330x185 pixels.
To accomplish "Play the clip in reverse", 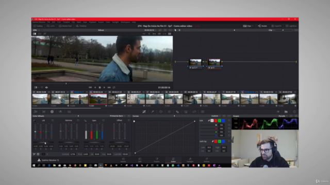I will point(95,87).
